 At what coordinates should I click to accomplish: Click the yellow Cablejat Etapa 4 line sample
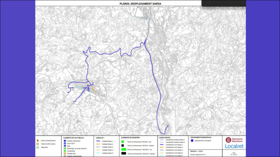pyautogui.click(x=98, y=150)
